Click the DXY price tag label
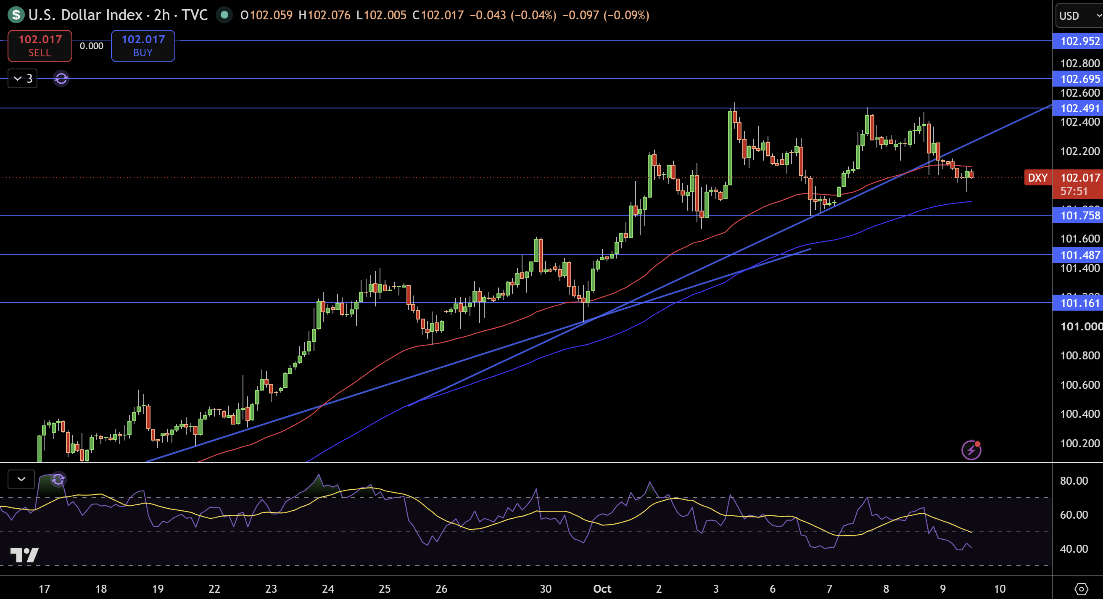 click(x=1037, y=178)
